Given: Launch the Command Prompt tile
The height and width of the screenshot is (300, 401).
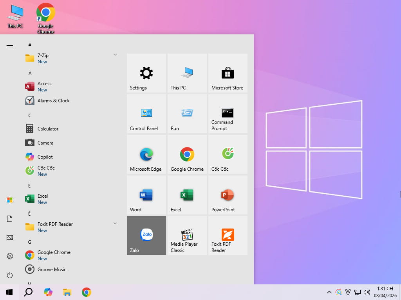Looking at the screenshot, I should 228,114.
